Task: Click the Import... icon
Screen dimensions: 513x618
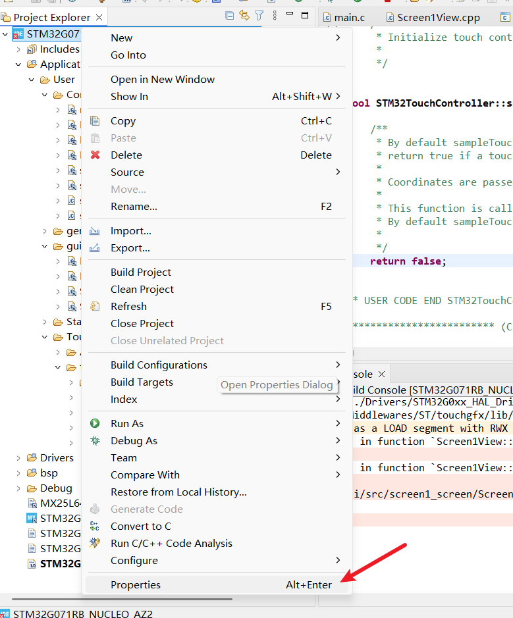Action: pos(95,231)
